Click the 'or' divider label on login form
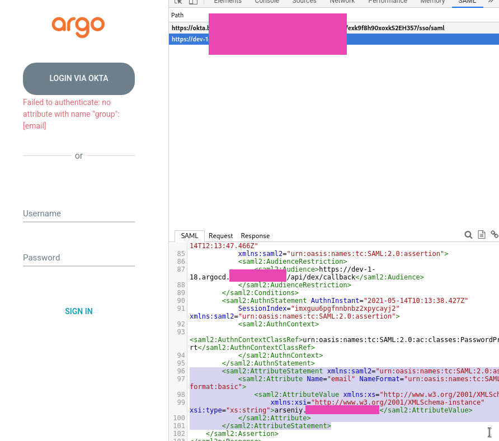 [79, 156]
